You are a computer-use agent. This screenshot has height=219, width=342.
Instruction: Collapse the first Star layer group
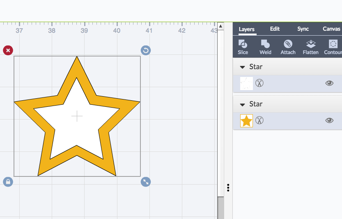pyautogui.click(x=242, y=67)
